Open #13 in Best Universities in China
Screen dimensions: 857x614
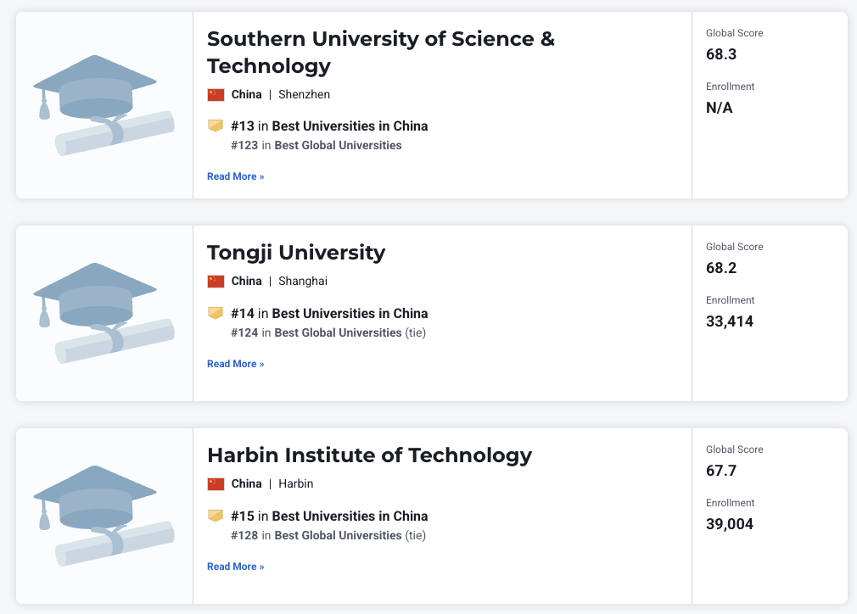(x=349, y=126)
